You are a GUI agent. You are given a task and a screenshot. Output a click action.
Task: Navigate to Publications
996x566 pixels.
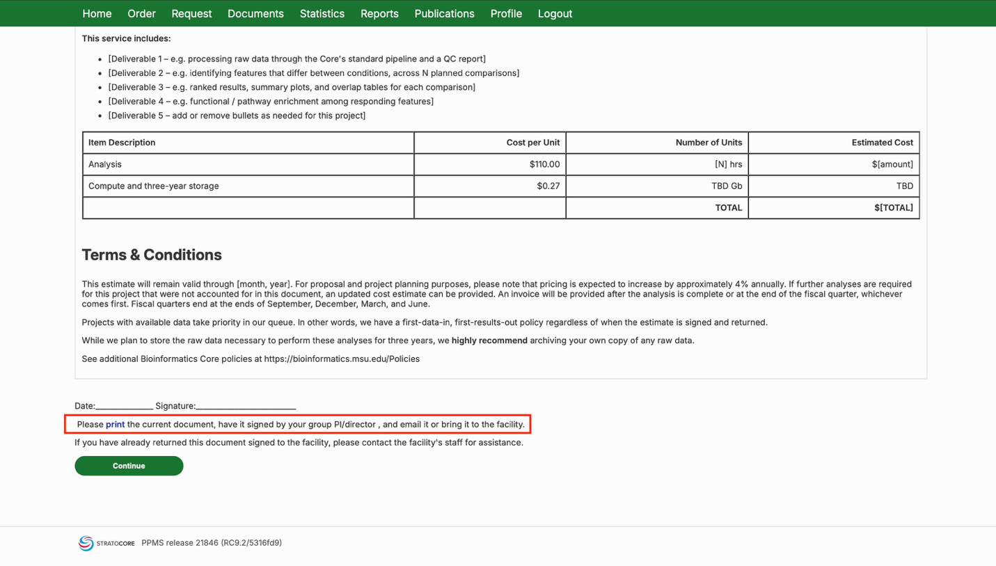(444, 14)
